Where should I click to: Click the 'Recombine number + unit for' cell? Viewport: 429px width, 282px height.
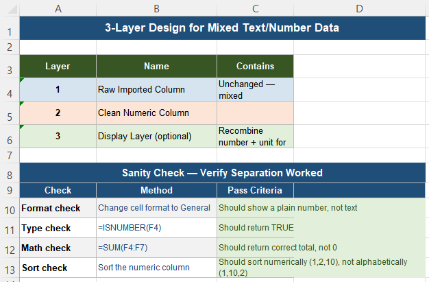255,137
